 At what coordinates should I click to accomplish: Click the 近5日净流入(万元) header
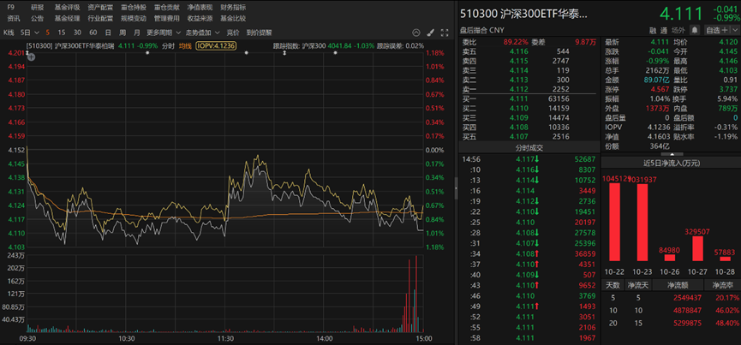671,164
